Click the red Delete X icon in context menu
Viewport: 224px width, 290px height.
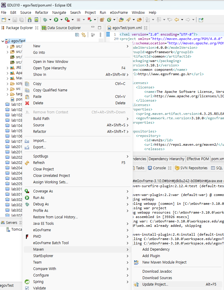pos(27,103)
